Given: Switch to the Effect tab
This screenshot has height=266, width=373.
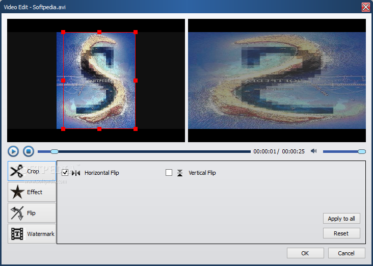Looking at the screenshot, I should point(32,192).
